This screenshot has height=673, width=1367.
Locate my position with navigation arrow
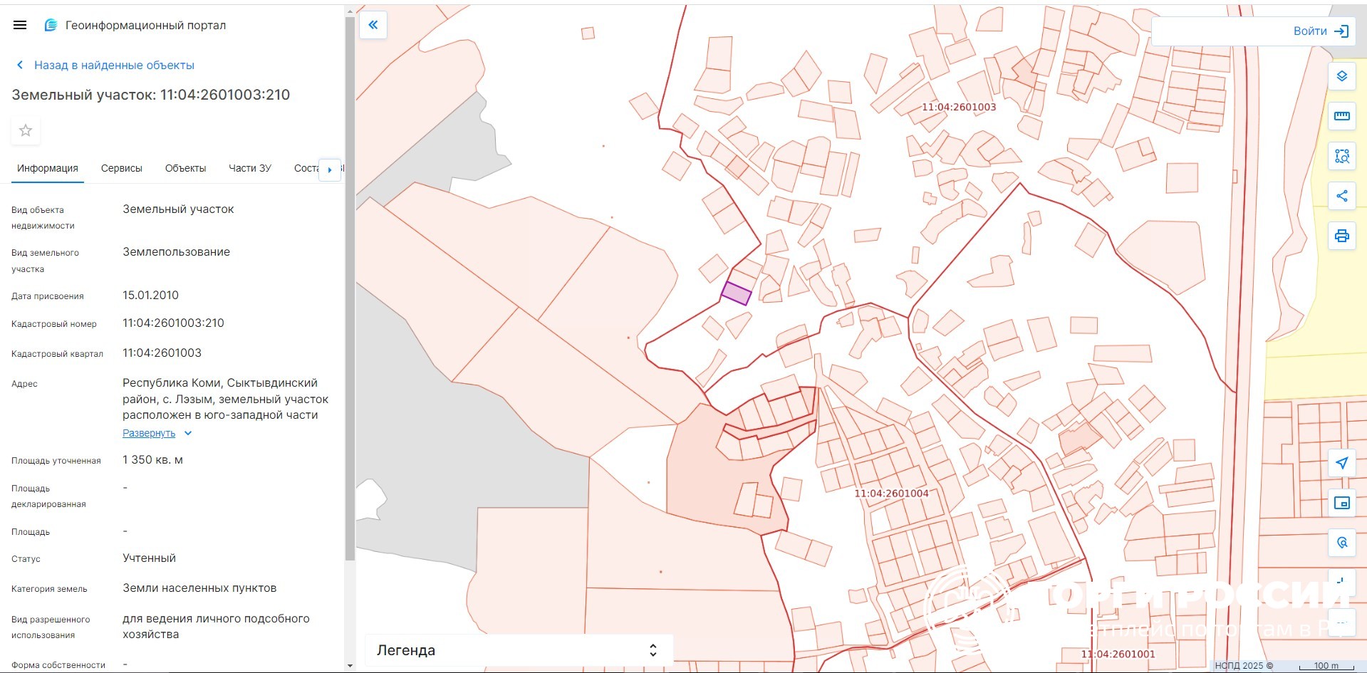[1341, 463]
